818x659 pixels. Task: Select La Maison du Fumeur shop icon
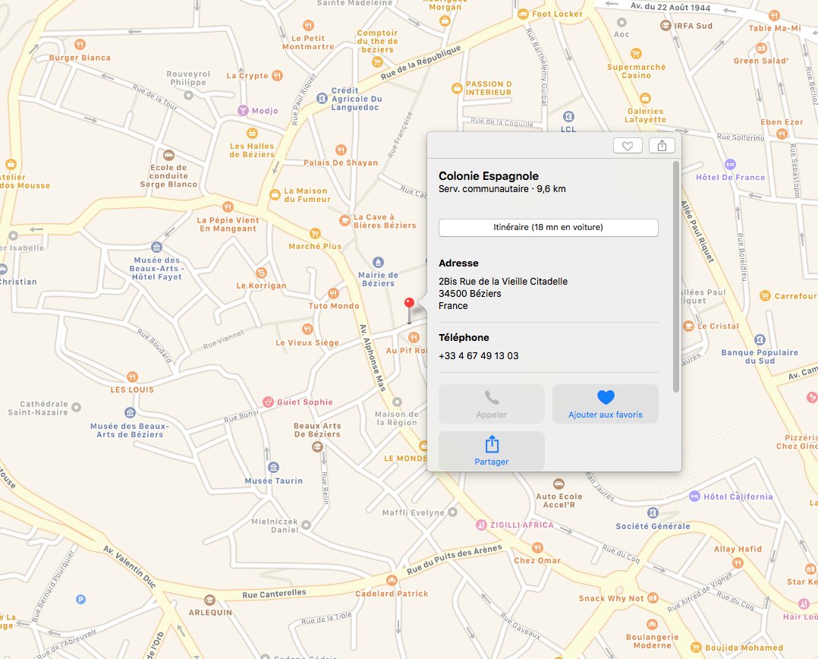(x=275, y=194)
